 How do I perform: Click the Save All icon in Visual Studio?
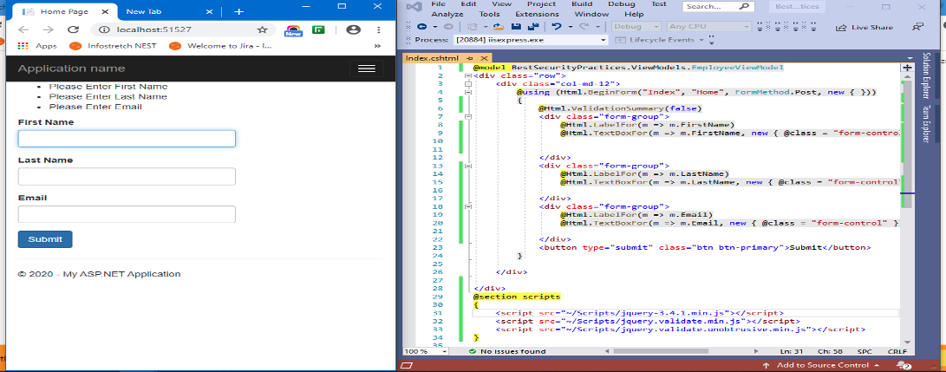532,27
